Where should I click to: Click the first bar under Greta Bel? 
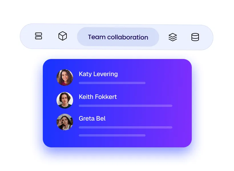coord(126,127)
